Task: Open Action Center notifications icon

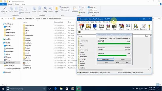Action: pyautogui.click(x=158, y=89)
